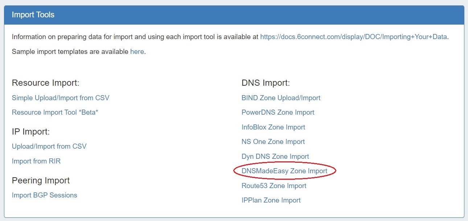Image resolution: width=468 pixels, height=221 pixels.
Task: Open NS One Zone Import
Action: (x=273, y=141)
